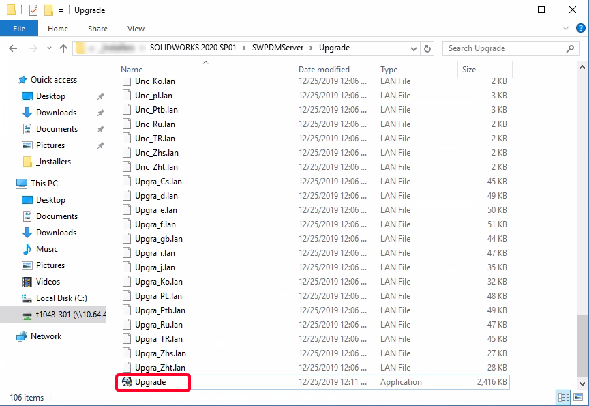Image resolution: width=589 pixels, height=406 pixels.
Task: Click the search magnifier icon
Action: pyautogui.click(x=570, y=48)
